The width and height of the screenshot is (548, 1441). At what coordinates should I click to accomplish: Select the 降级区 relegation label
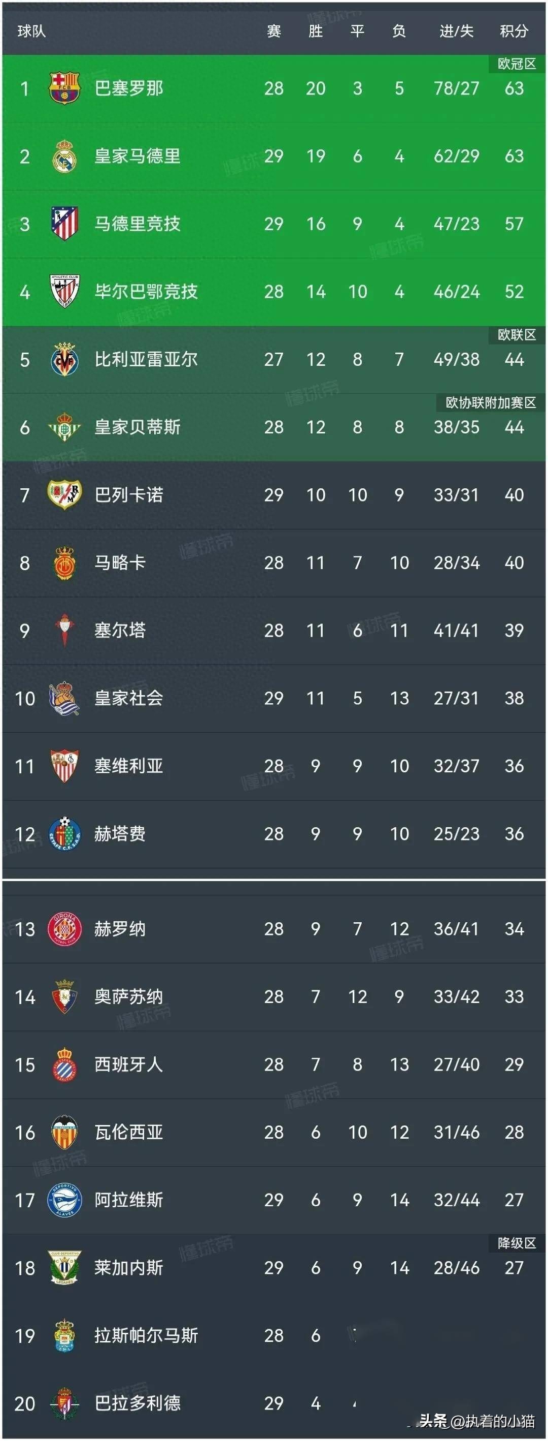click(517, 1243)
